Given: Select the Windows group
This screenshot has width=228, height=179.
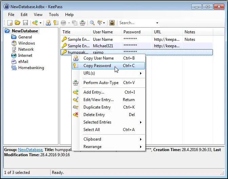Looking at the screenshot, I should [x=26, y=43].
